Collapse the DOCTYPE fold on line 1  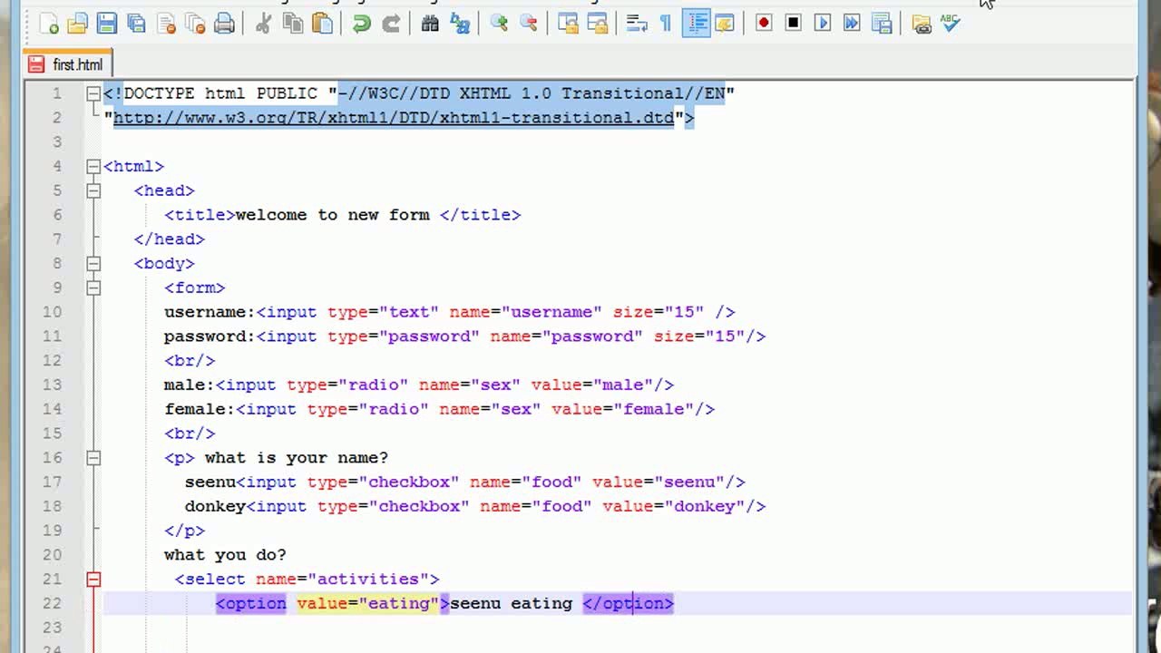(93, 93)
